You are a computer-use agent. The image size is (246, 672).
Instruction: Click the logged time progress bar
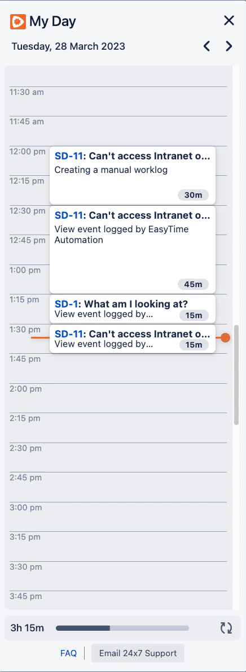point(122,628)
